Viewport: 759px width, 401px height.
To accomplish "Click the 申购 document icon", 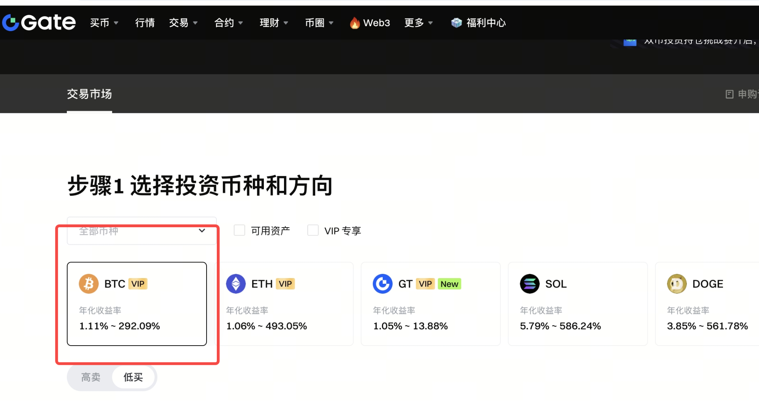I will (729, 94).
